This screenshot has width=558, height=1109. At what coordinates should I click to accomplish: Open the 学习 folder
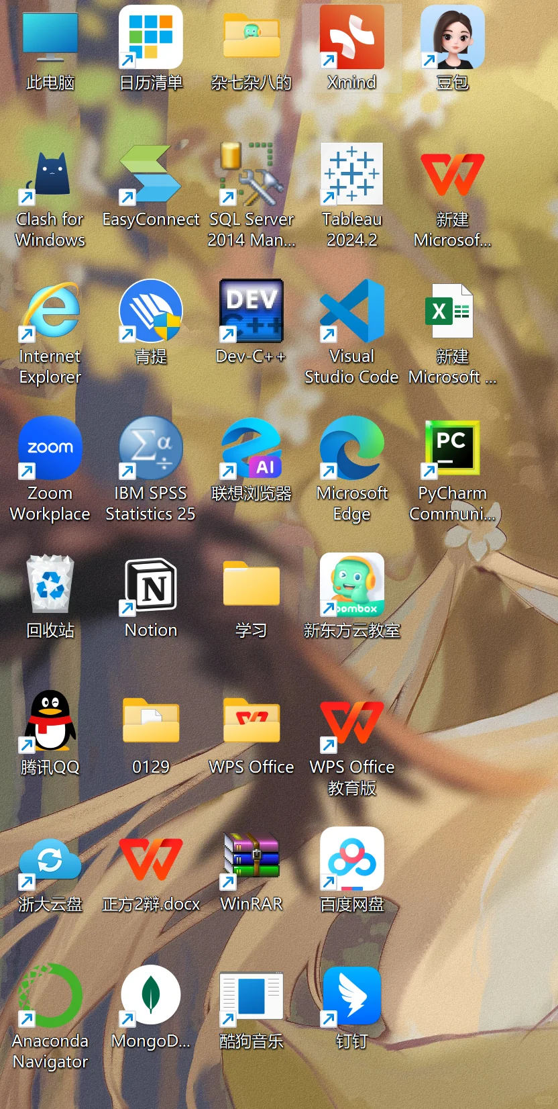pyautogui.click(x=252, y=585)
